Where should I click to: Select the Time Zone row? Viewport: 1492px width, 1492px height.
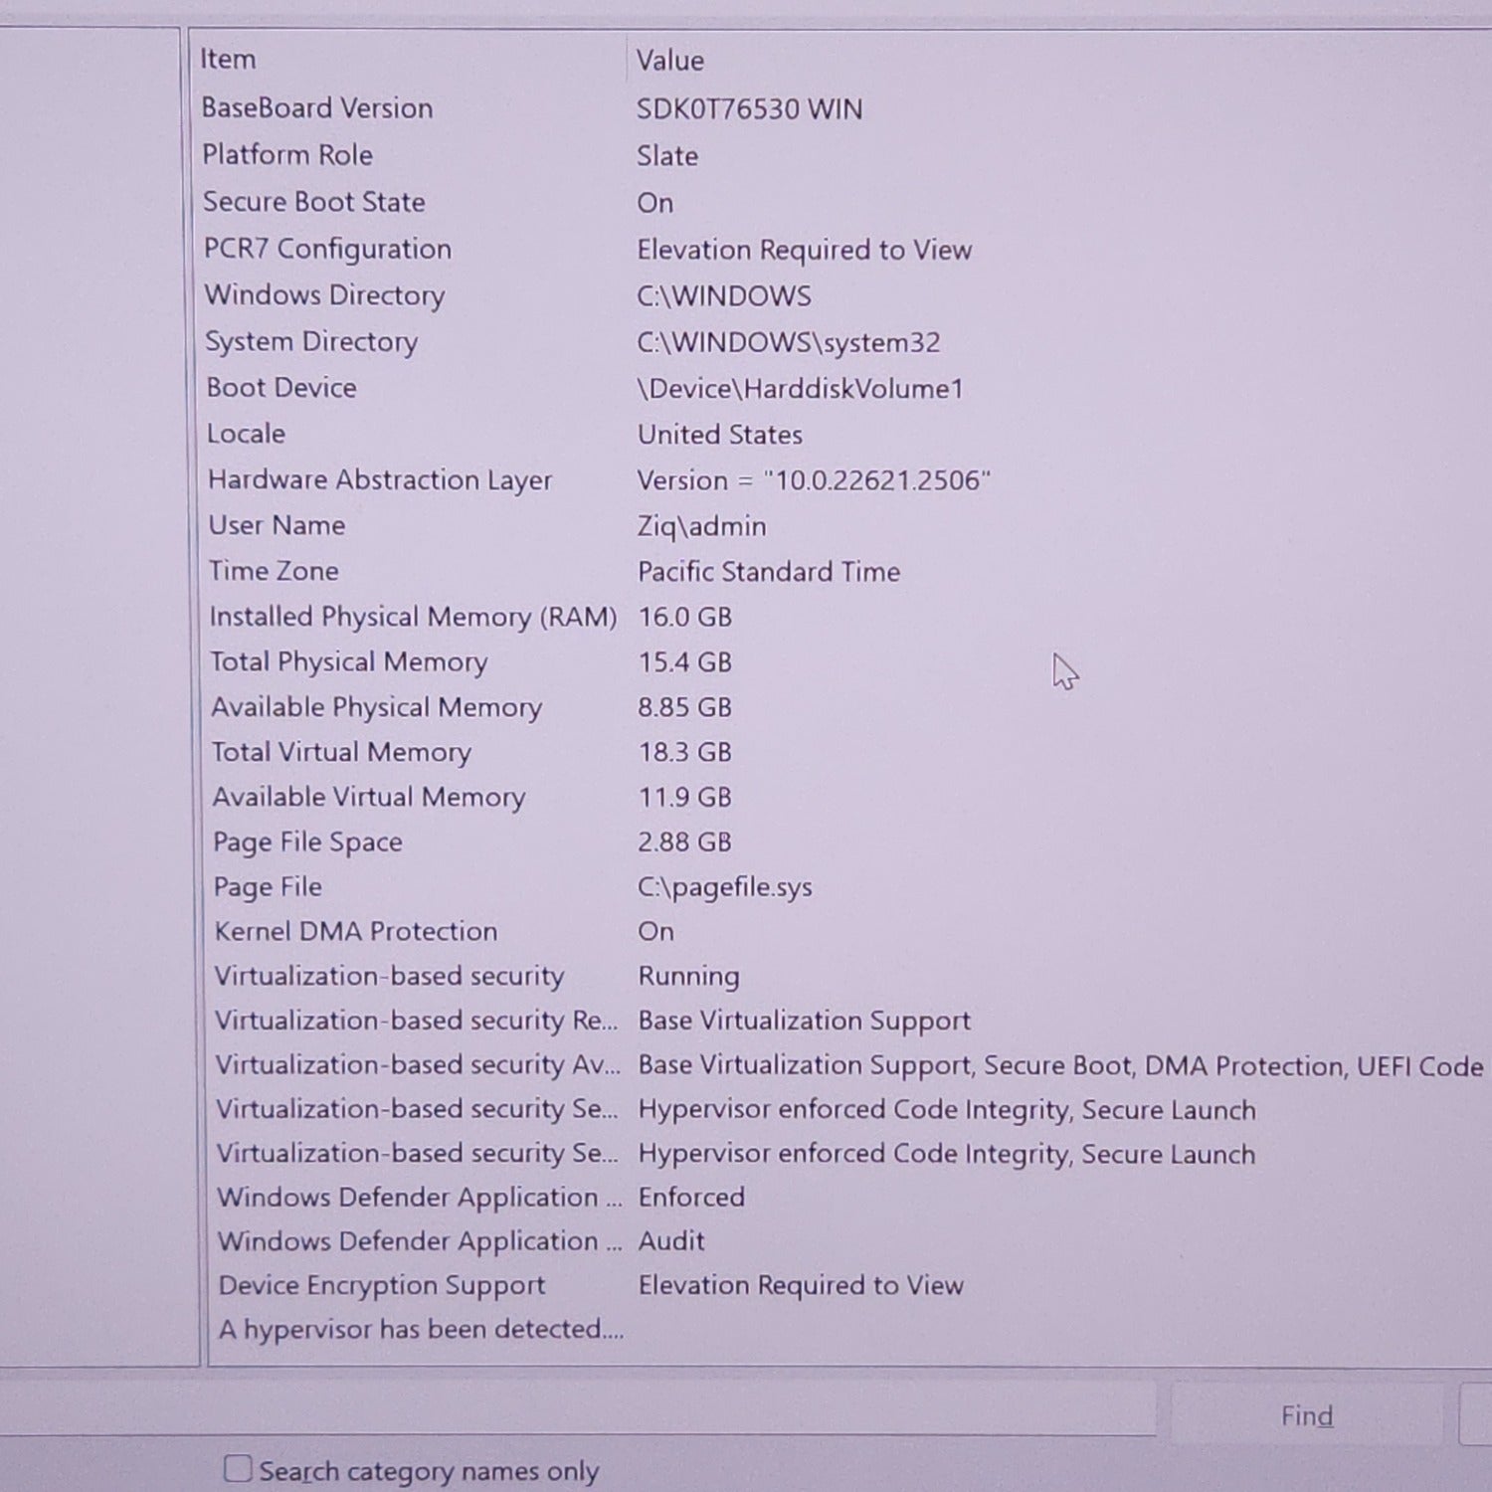point(274,571)
